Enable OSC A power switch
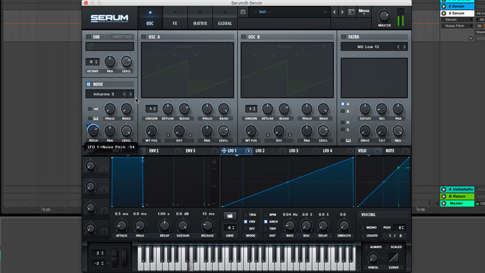 (x=144, y=37)
